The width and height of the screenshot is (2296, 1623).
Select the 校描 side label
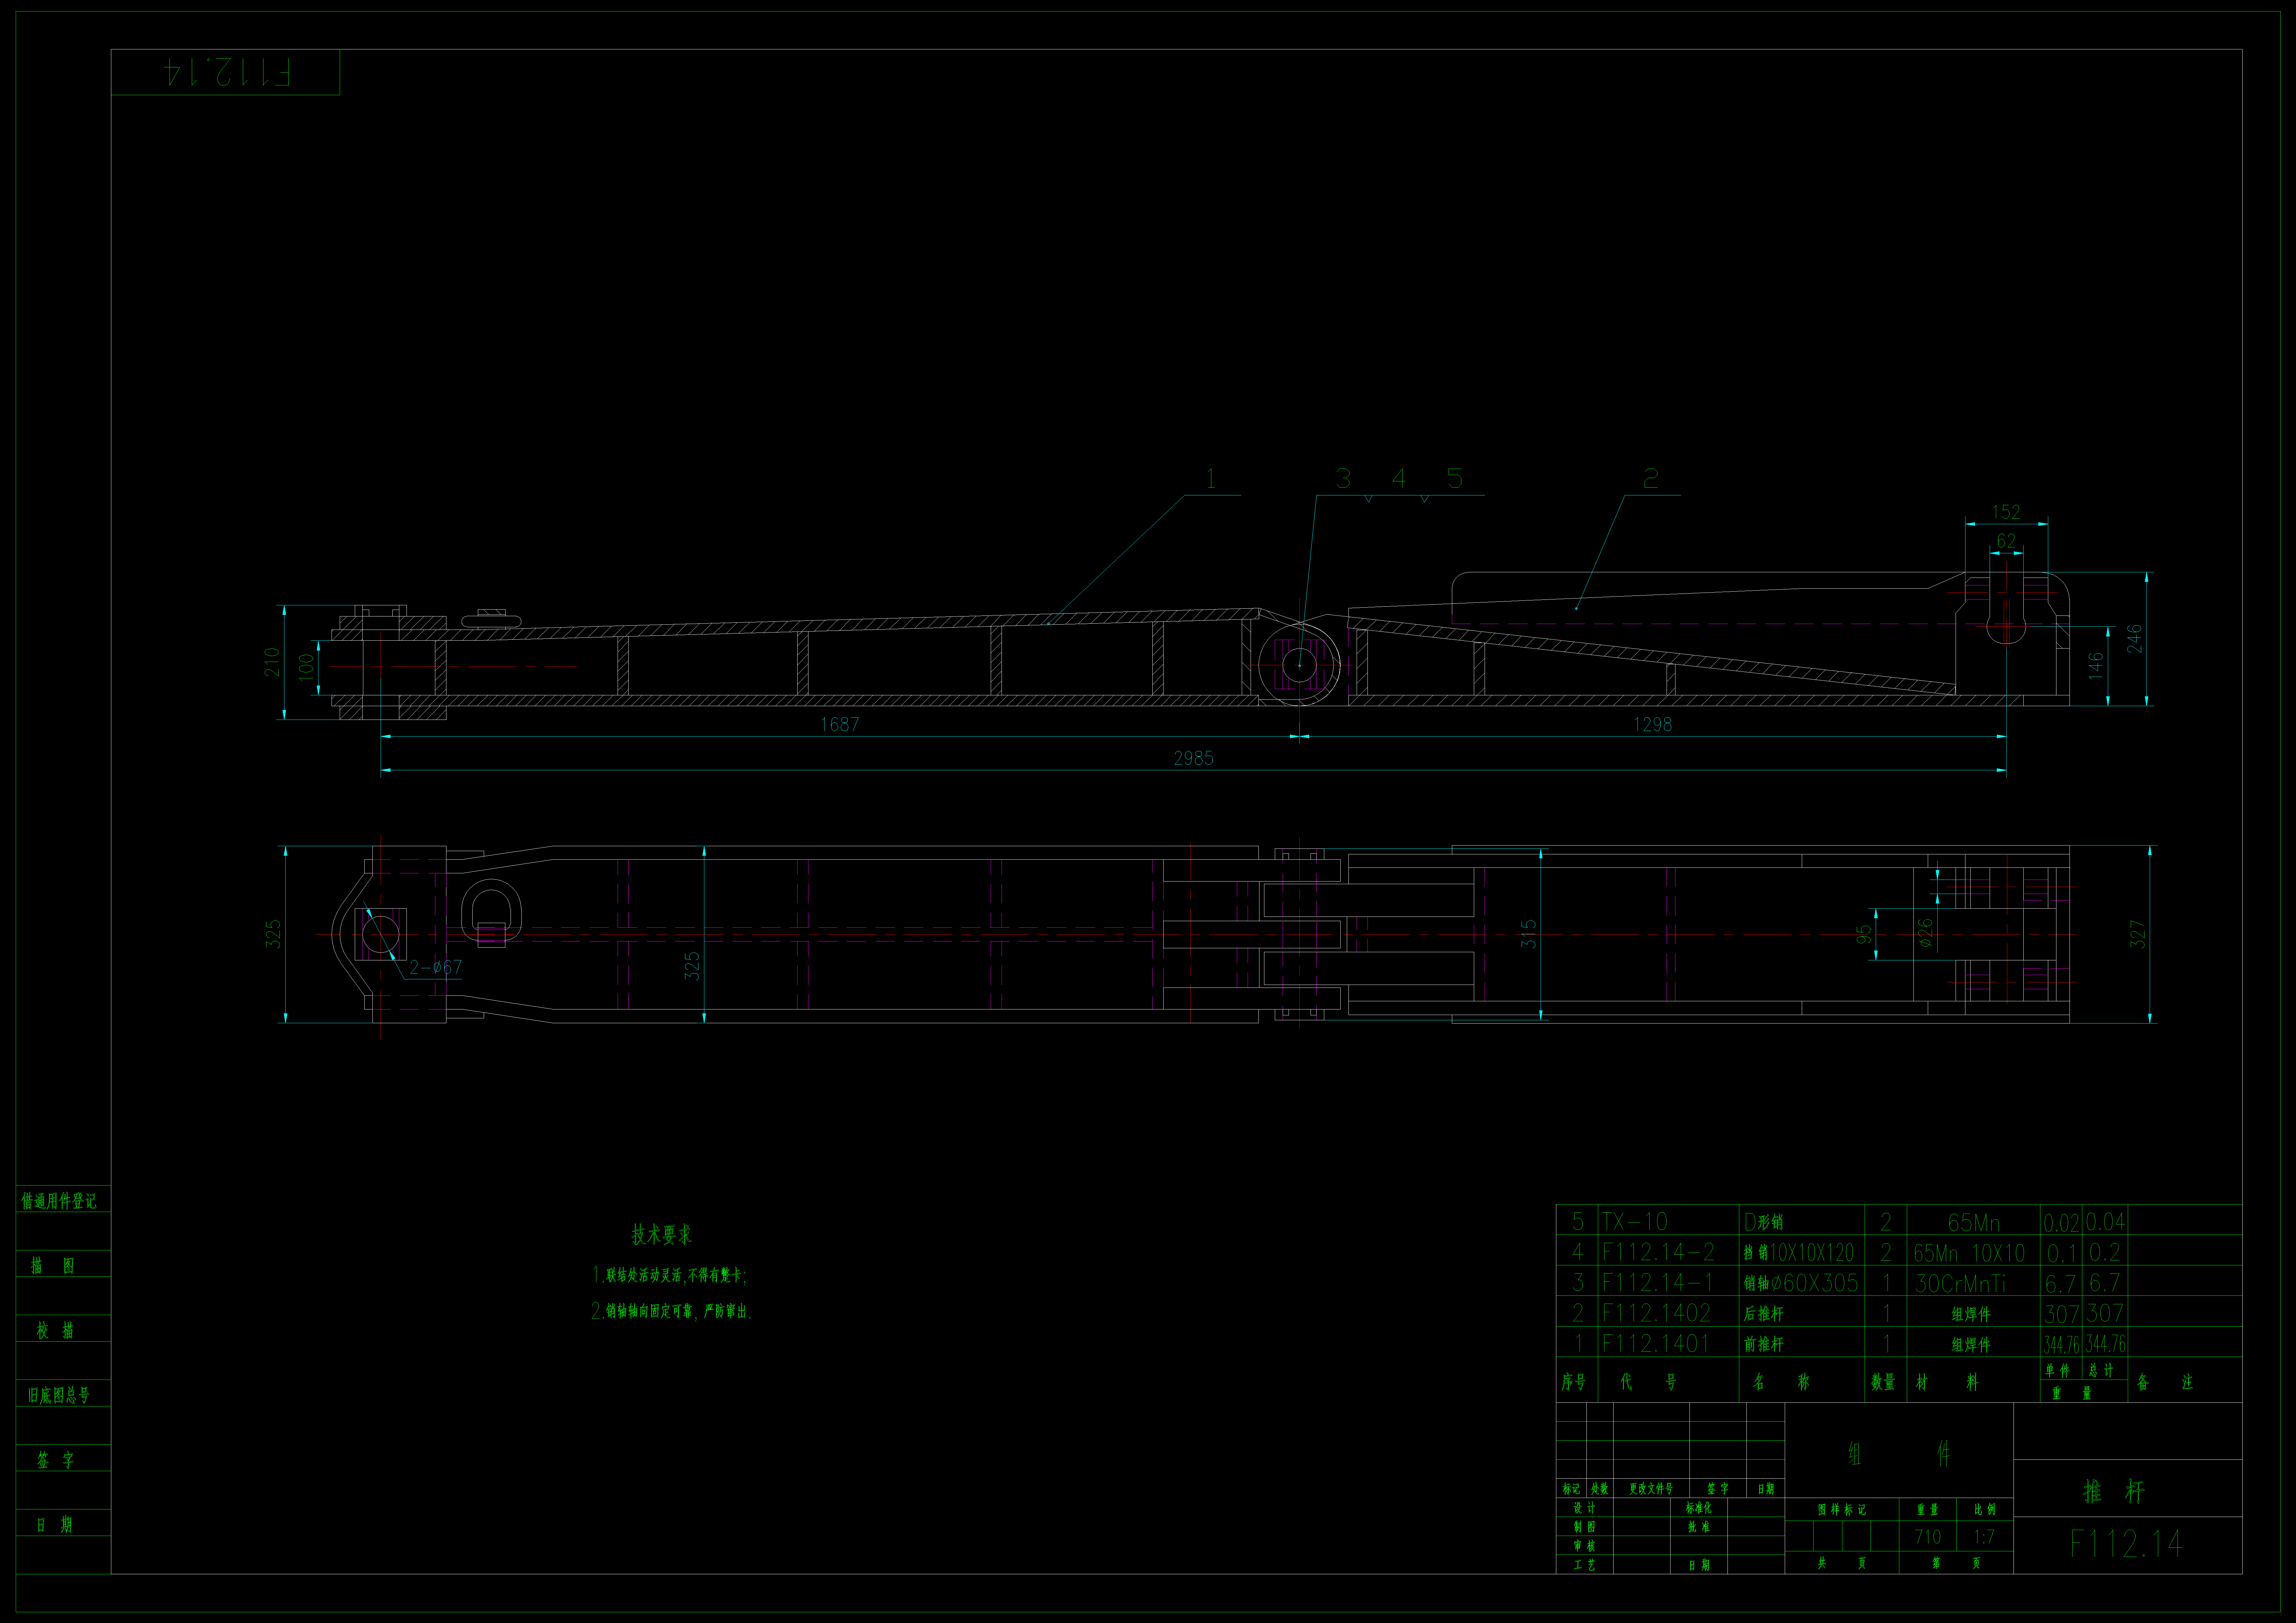pos(55,1330)
